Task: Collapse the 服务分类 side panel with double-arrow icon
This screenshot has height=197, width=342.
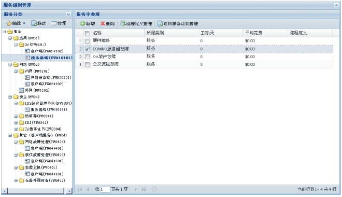Action: click(x=68, y=15)
